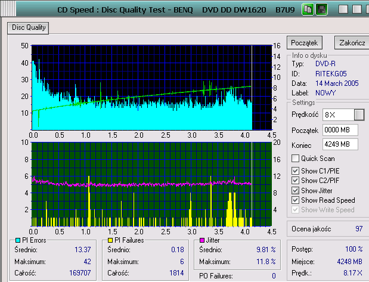369x282 pixels.
Task: Click the Info o dysku group heading
Action: [x=309, y=55]
